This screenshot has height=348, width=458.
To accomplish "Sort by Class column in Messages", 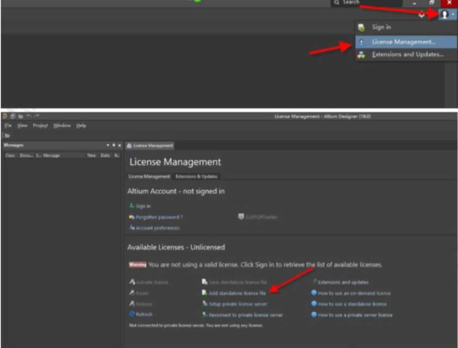I will (10, 156).
